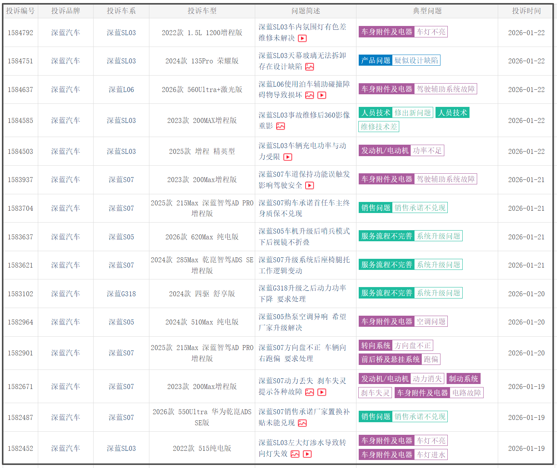This screenshot has width=557, height=468.
Task: Play video for 深蓝L06 parking assist complaint
Action: click(x=322, y=95)
